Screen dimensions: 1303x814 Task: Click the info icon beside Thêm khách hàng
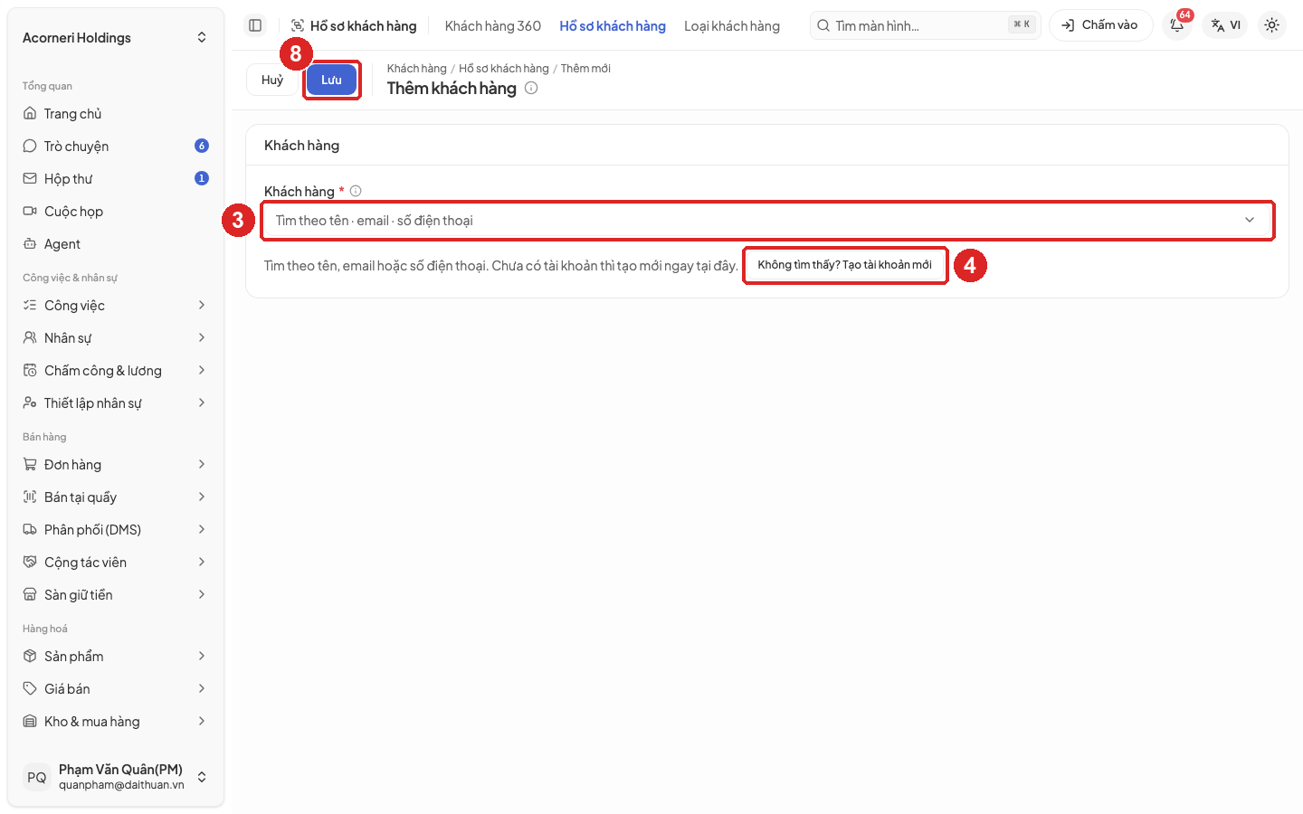(531, 88)
